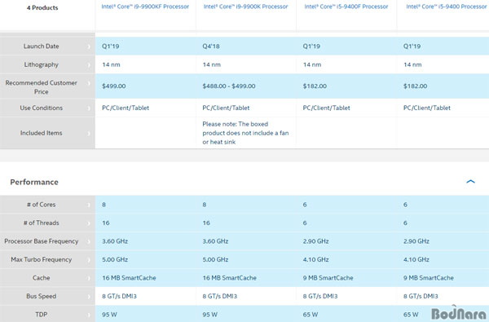Open the Intel Core i9-9900KF Processor link
The height and width of the screenshot is (322, 489).
pyautogui.click(x=145, y=7)
